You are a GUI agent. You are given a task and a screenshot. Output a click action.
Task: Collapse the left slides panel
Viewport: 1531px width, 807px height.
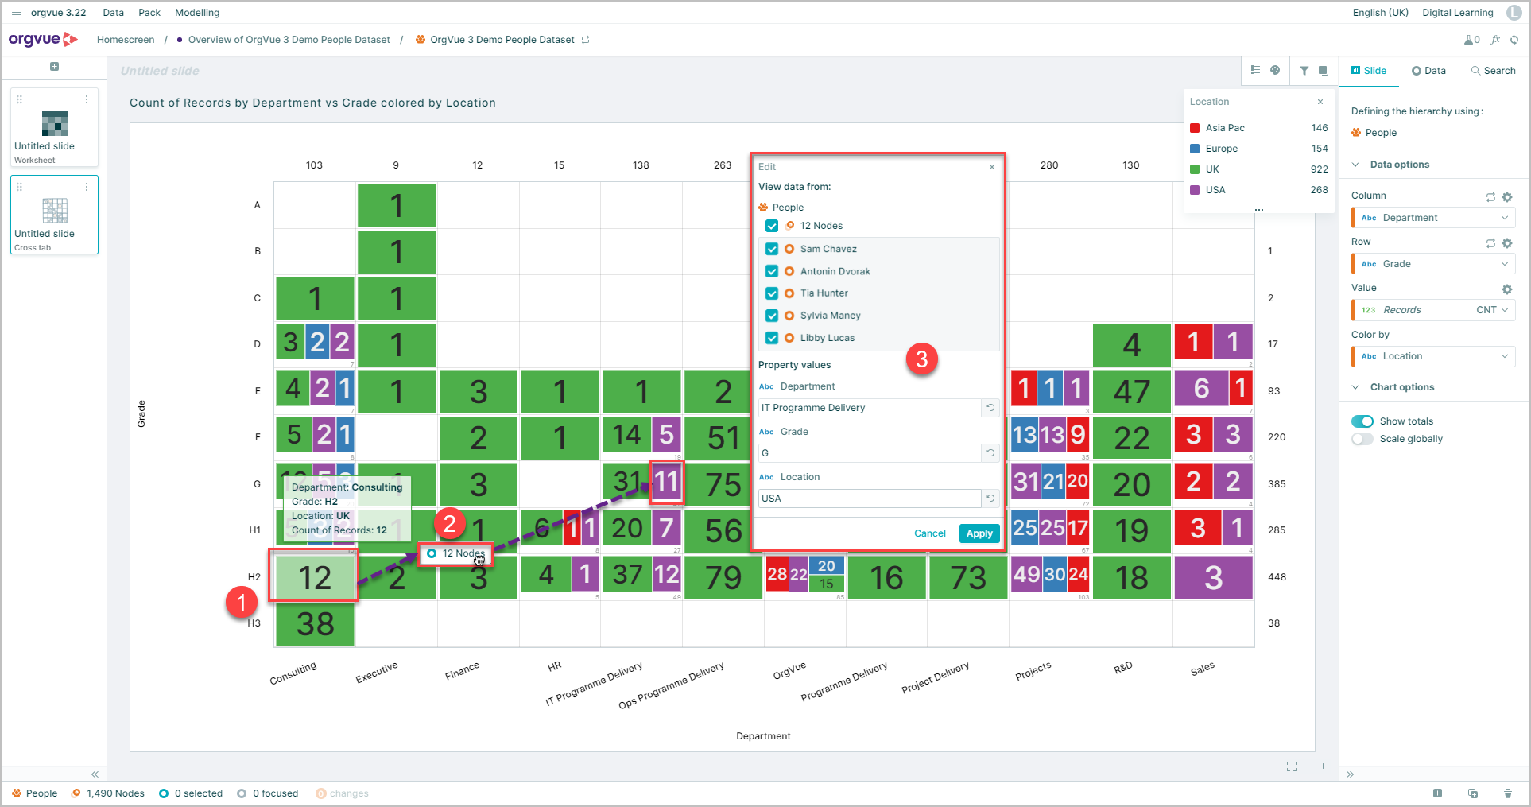[95, 774]
